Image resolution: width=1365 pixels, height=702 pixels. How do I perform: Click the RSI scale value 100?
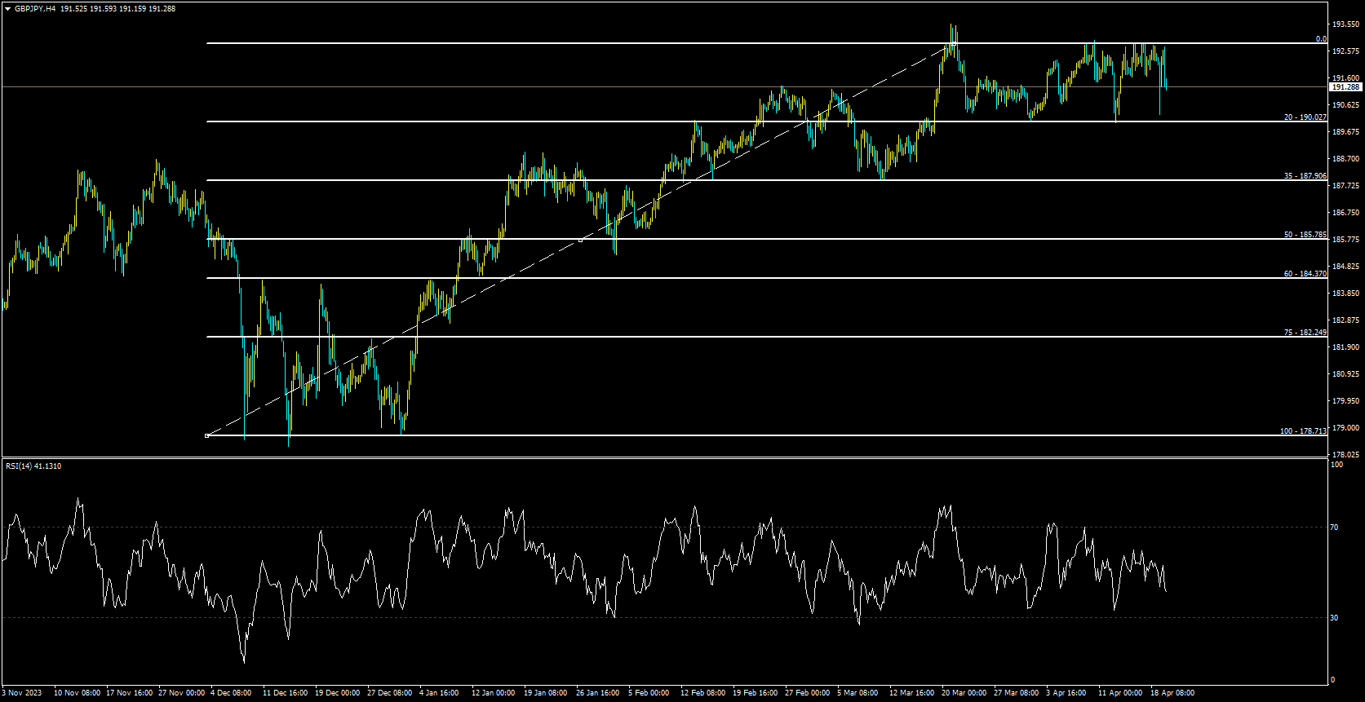click(x=1336, y=466)
